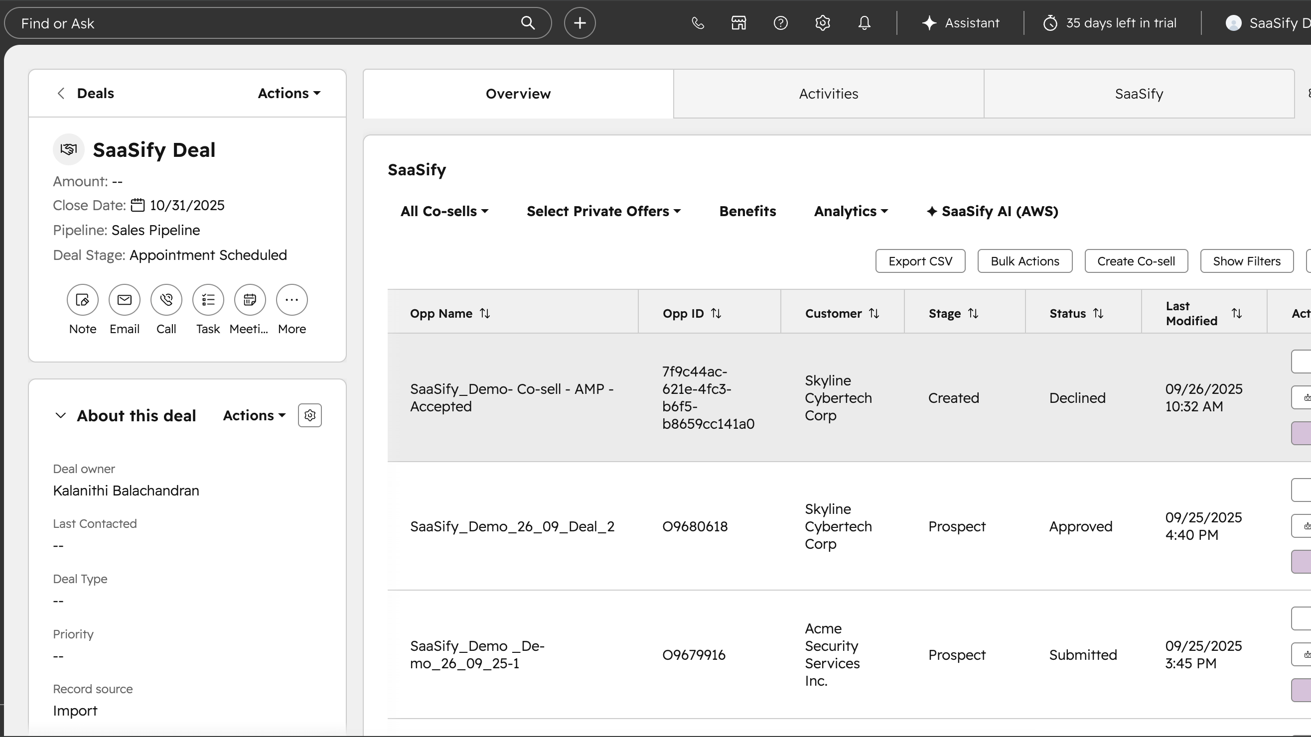
Task: Collapse the About this deal section
Action: (x=60, y=415)
